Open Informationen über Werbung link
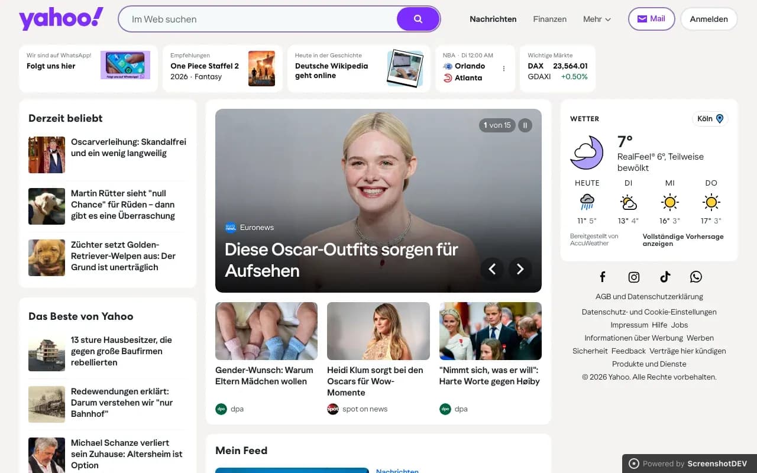 pyautogui.click(x=633, y=338)
